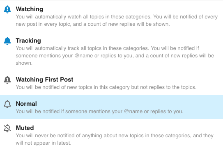Click the outlined Normal bell icon
The image size is (223, 150).
tap(7, 104)
